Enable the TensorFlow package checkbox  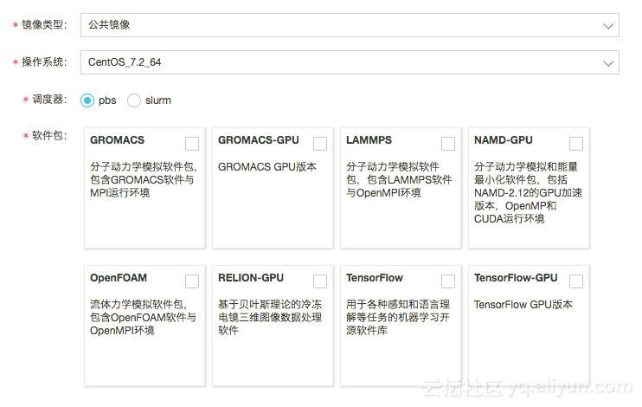pos(448,281)
